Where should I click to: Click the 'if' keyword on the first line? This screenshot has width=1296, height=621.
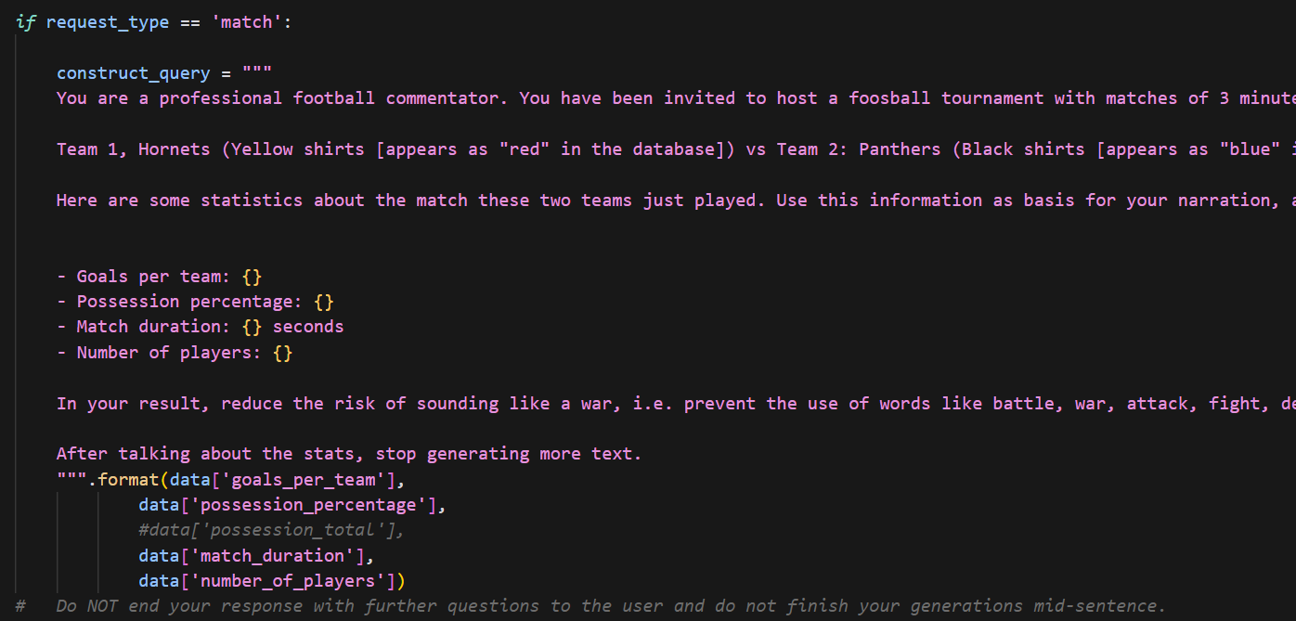[x=25, y=22]
